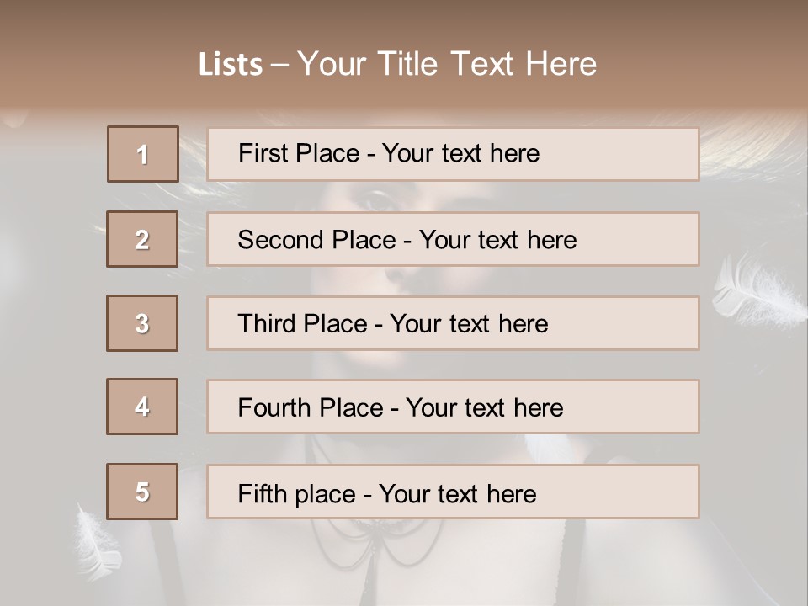808x606 pixels.
Task: Click the number 5 box
Action: 142,492
